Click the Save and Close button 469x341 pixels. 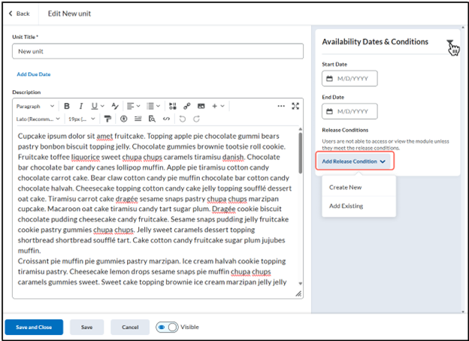coord(34,327)
